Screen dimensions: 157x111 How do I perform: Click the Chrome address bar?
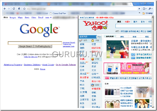(x=82, y=9)
